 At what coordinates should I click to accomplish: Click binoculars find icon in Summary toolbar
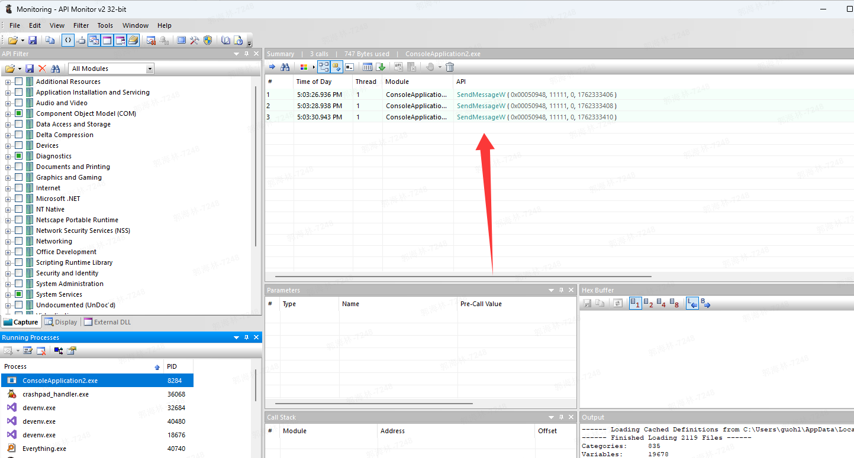coord(285,67)
